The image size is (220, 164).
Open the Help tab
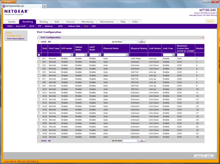(123, 22)
